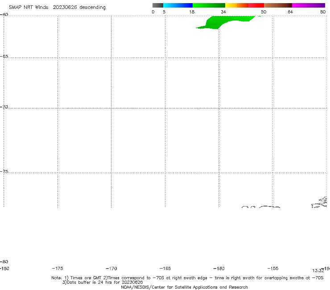Click the swath time stamp 13:32
330x290 pixels.
318,271
